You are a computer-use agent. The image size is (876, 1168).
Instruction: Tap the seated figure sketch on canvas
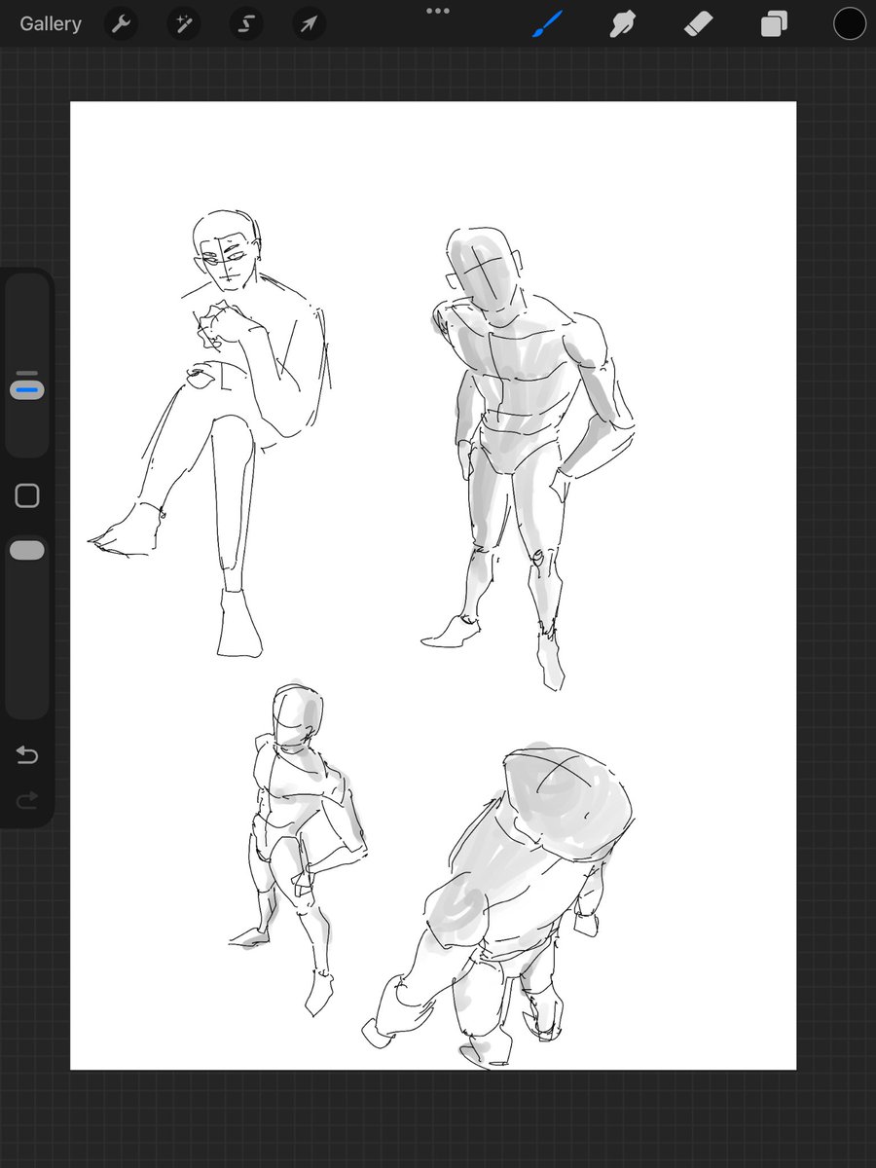[209, 433]
